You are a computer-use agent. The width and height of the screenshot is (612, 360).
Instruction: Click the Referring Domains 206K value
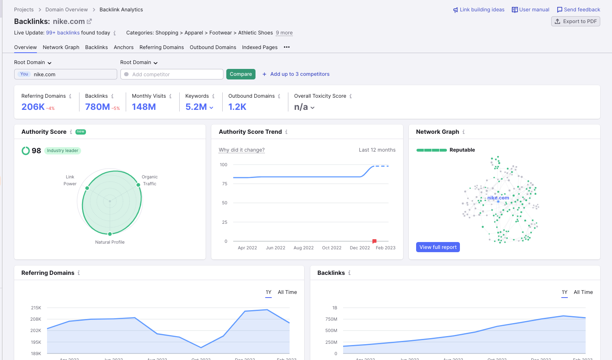(x=33, y=107)
